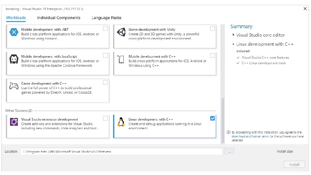
Task: Switch to the Individual Components tab
Action: click(x=59, y=18)
